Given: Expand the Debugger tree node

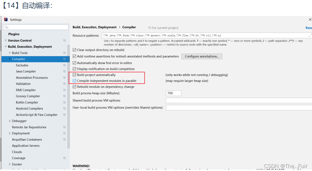Looking at the screenshot, I should click(x=10, y=121).
